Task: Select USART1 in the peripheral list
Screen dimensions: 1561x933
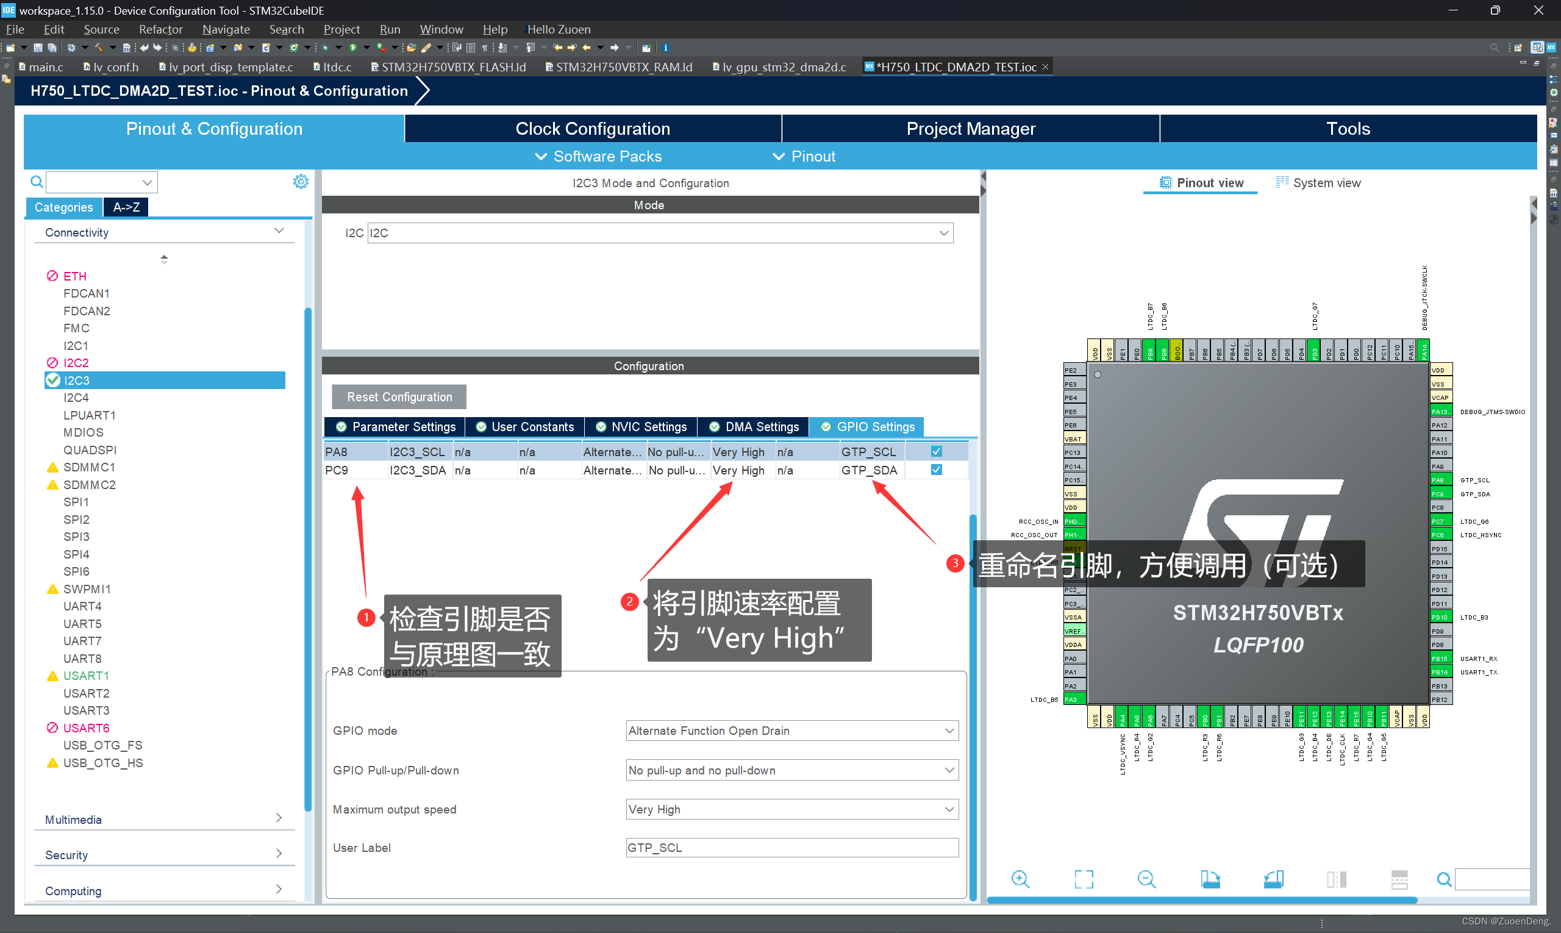Action: (x=86, y=676)
